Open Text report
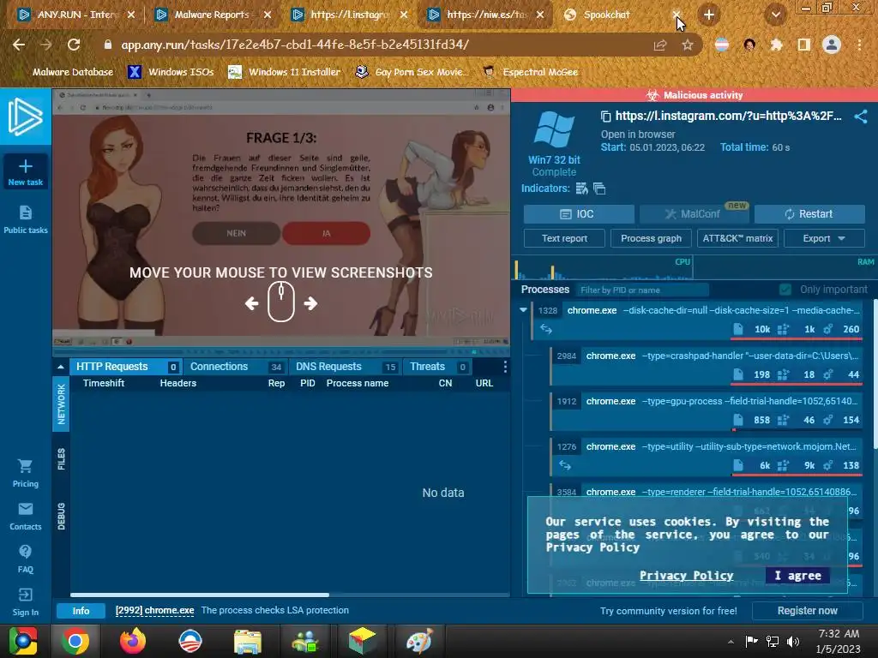The width and height of the screenshot is (878, 658). [x=564, y=238]
